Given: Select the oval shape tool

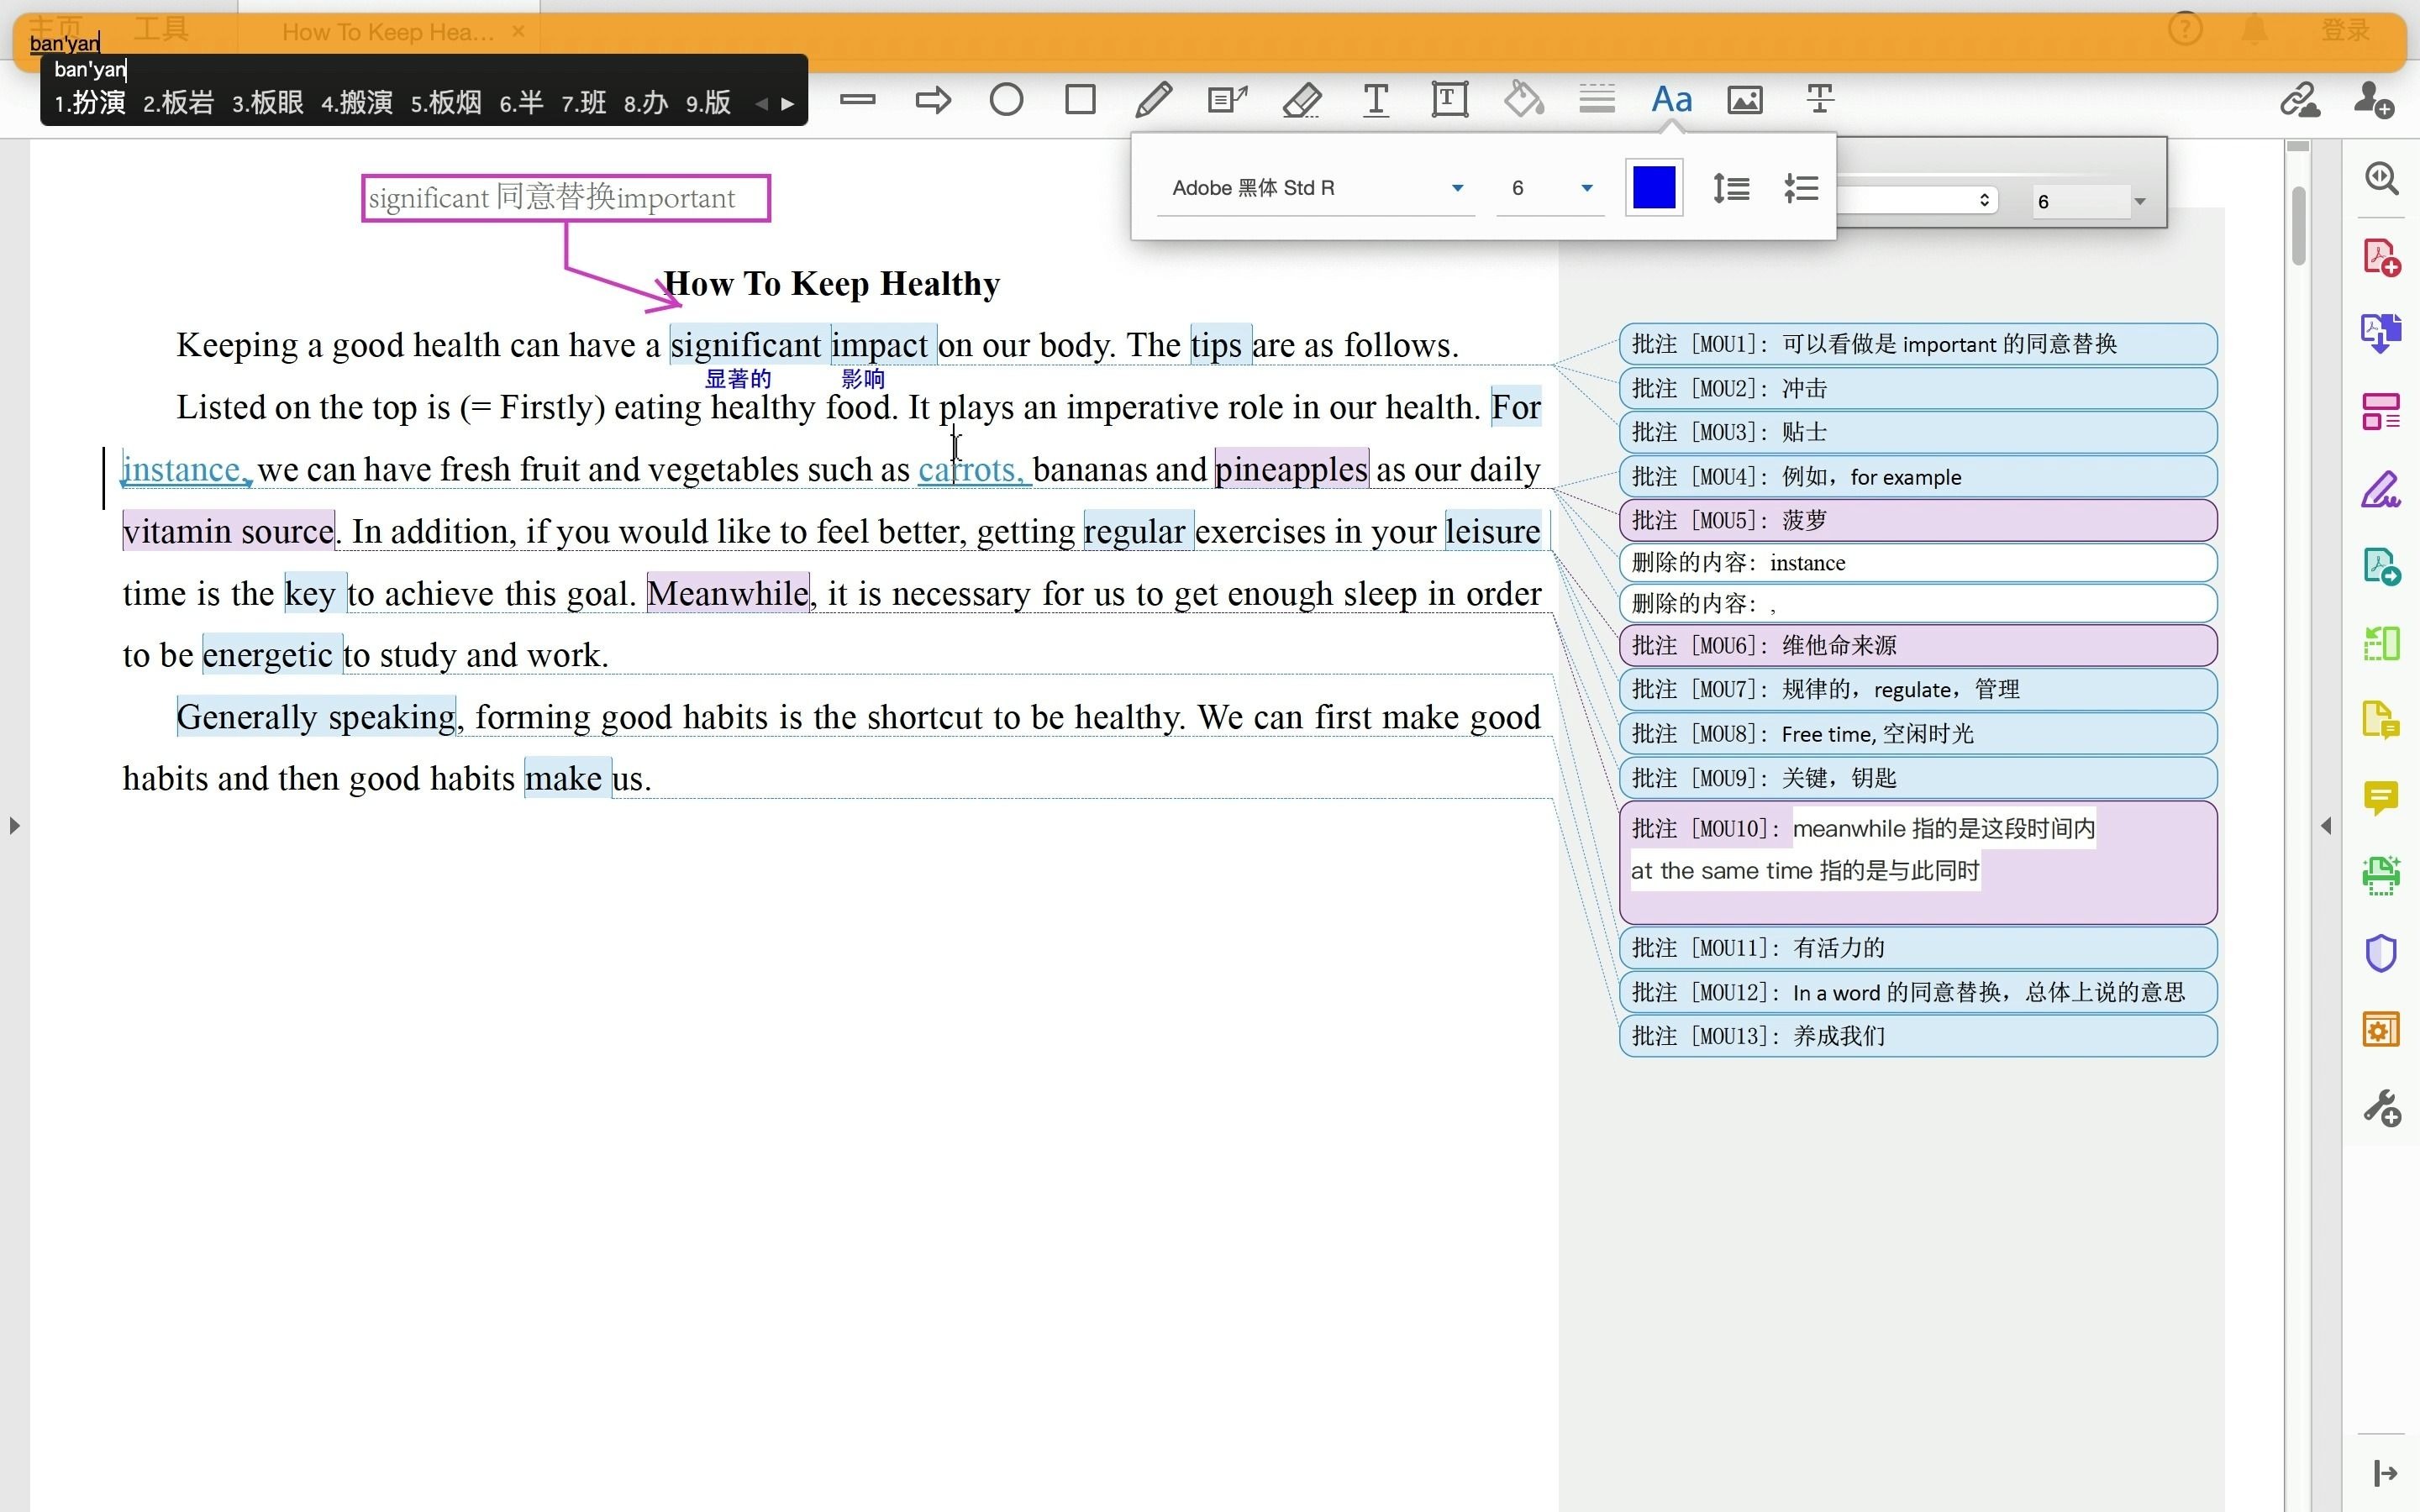Looking at the screenshot, I should [1006, 100].
